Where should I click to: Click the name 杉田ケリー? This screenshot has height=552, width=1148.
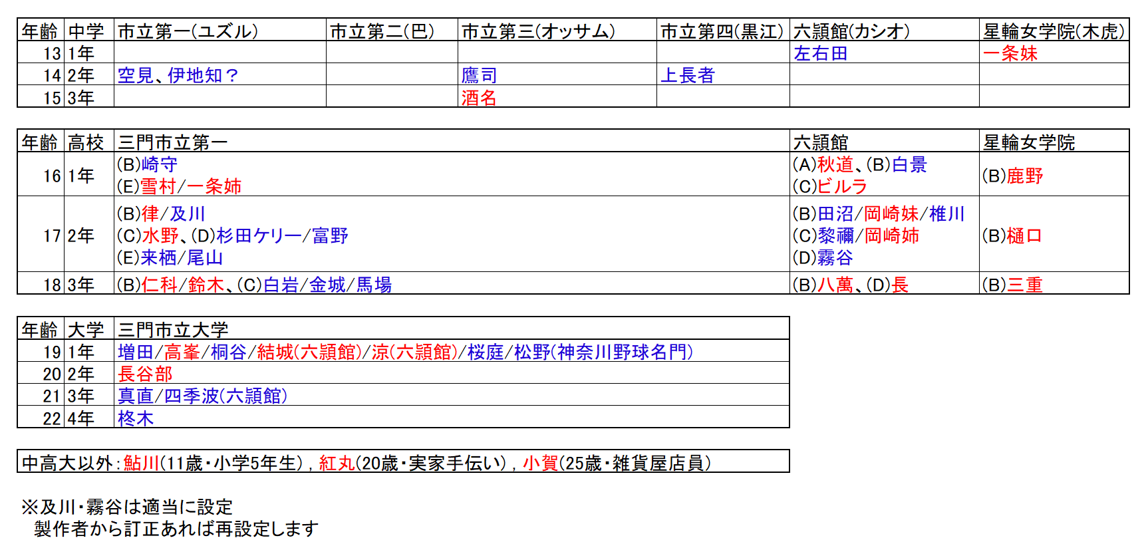pos(259,235)
